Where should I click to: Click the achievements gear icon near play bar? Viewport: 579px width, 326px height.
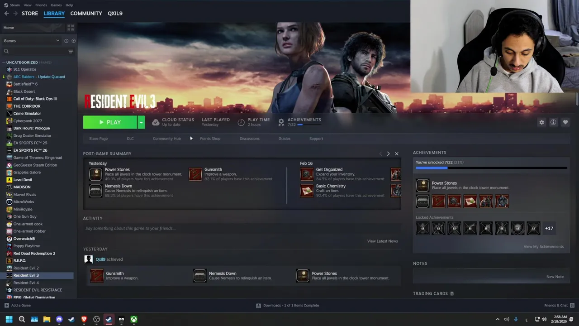281,122
